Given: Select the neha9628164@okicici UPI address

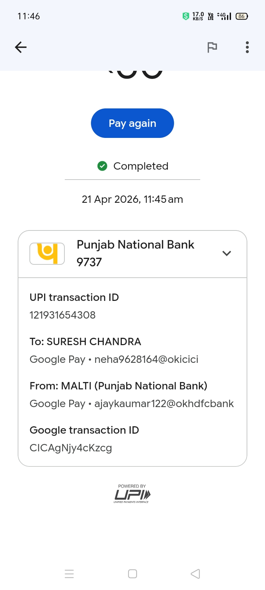Looking at the screenshot, I should (x=146, y=360).
